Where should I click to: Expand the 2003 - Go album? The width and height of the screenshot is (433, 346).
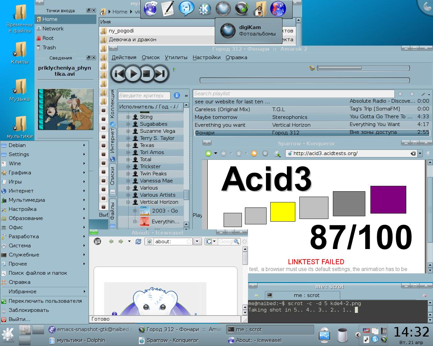pos(135,211)
